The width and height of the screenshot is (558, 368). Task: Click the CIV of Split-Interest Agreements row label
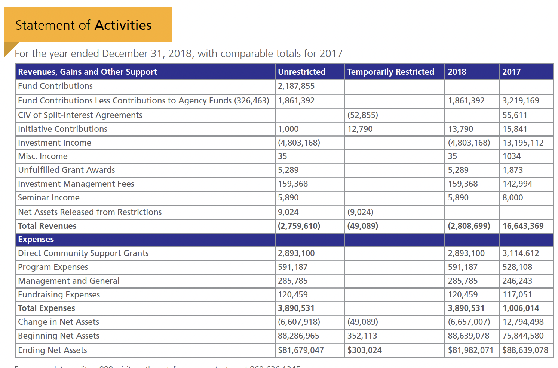pyautogui.click(x=80, y=115)
